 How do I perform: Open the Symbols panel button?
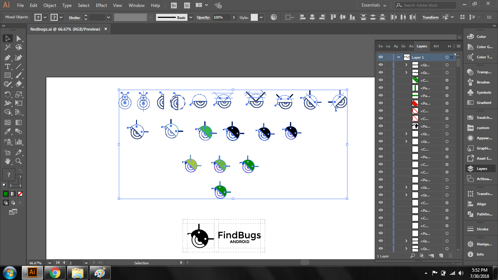tap(481, 92)
